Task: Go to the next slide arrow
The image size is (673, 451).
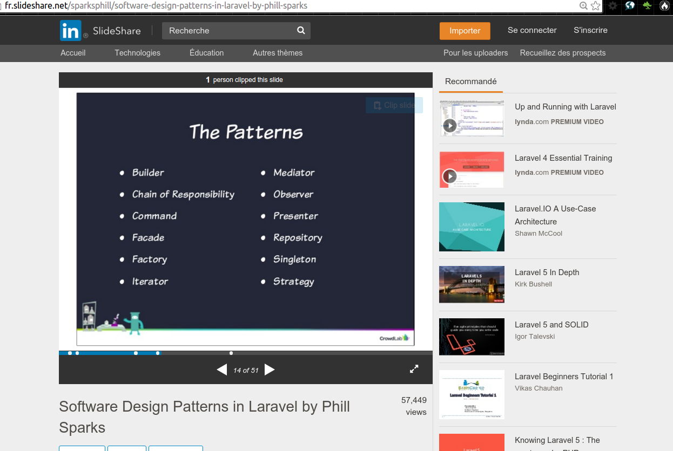Action: [x=270, y=370]
